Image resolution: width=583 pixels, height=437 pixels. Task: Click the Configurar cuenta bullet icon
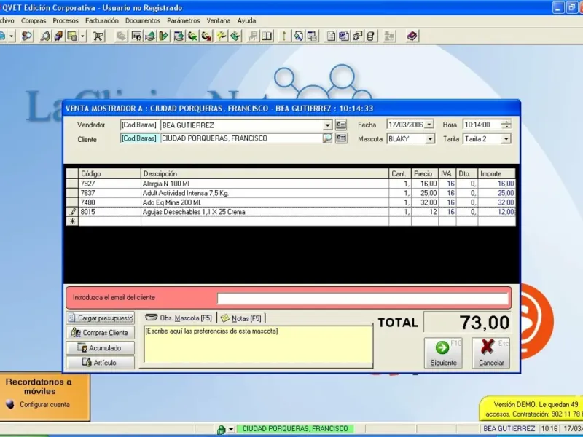tap(10, 404)
